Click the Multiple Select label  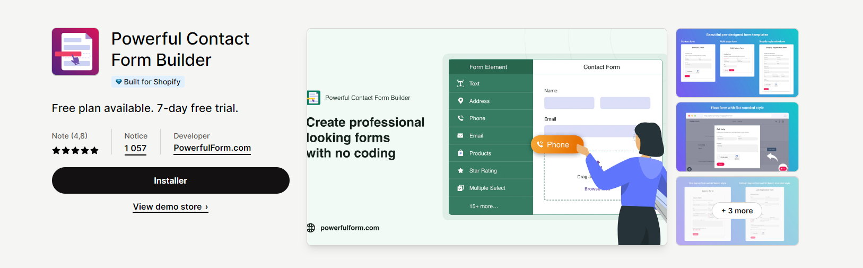point(487,188)
